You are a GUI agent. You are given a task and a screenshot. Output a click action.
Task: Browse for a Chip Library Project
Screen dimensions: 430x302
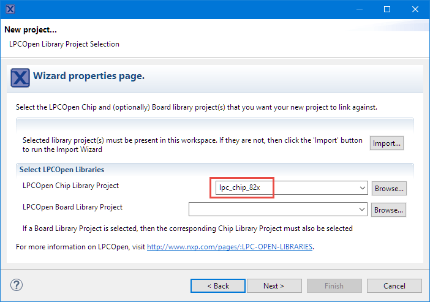(x=389, y=188)
